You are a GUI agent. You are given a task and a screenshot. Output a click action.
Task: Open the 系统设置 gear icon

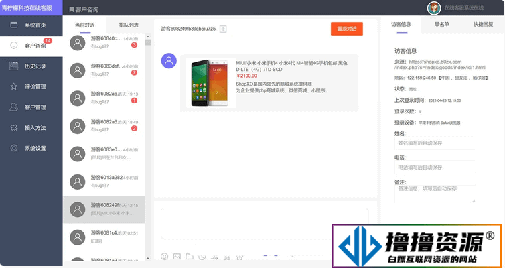click(14, 148)
